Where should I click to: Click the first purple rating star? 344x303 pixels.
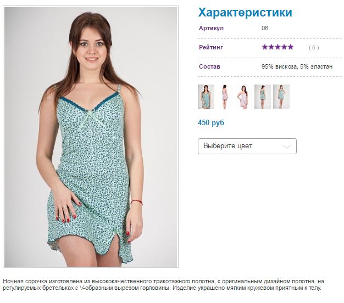click(x=265, y=47)
